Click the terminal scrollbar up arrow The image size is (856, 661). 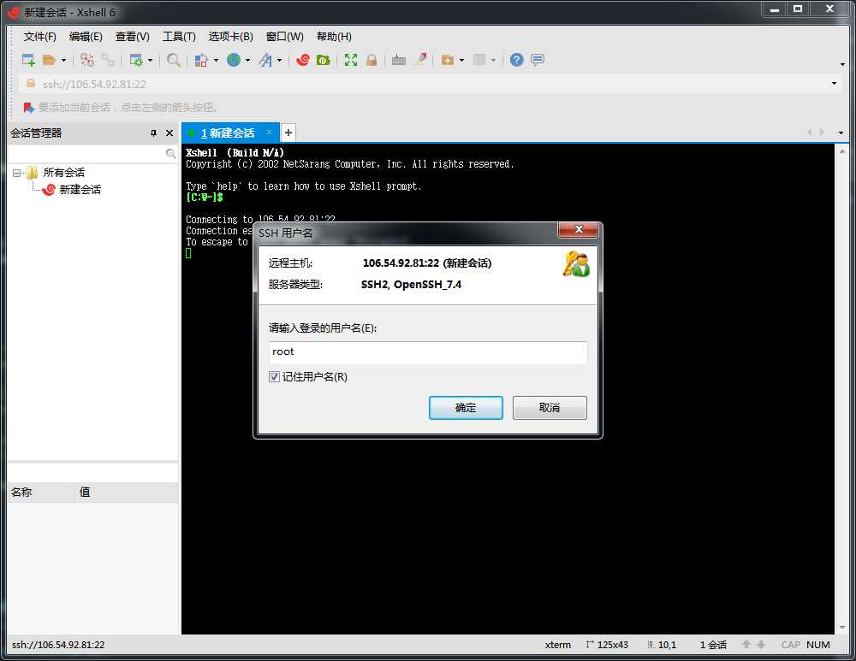[841, 151]
